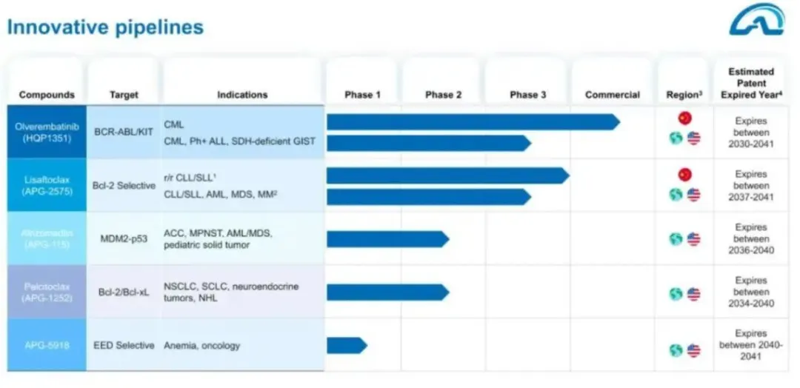This screenshot has width=800, height=388.
Task: Click the Innovative pipelines title
Action: (105, 27)
